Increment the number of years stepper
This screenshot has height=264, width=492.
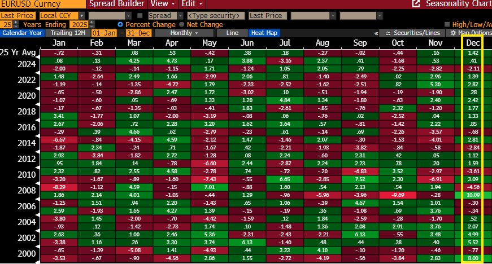coord(16,23)
